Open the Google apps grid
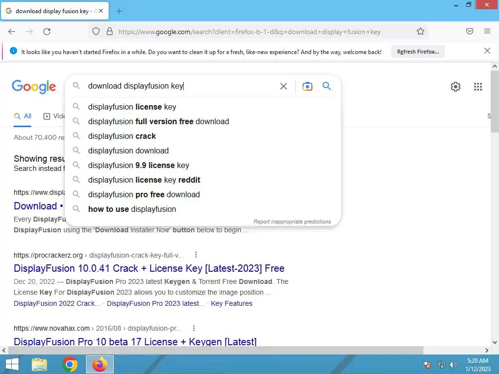The width and height of the screenshot is (499, 374). (478, 87)
